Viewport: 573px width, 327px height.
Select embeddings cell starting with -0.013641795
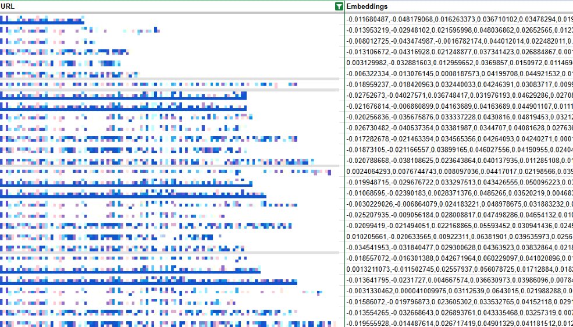tap(459, 280)
